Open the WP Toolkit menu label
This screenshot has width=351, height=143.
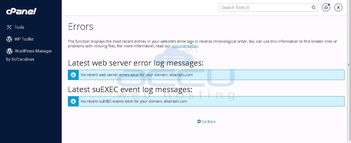[x=24, y=39]
